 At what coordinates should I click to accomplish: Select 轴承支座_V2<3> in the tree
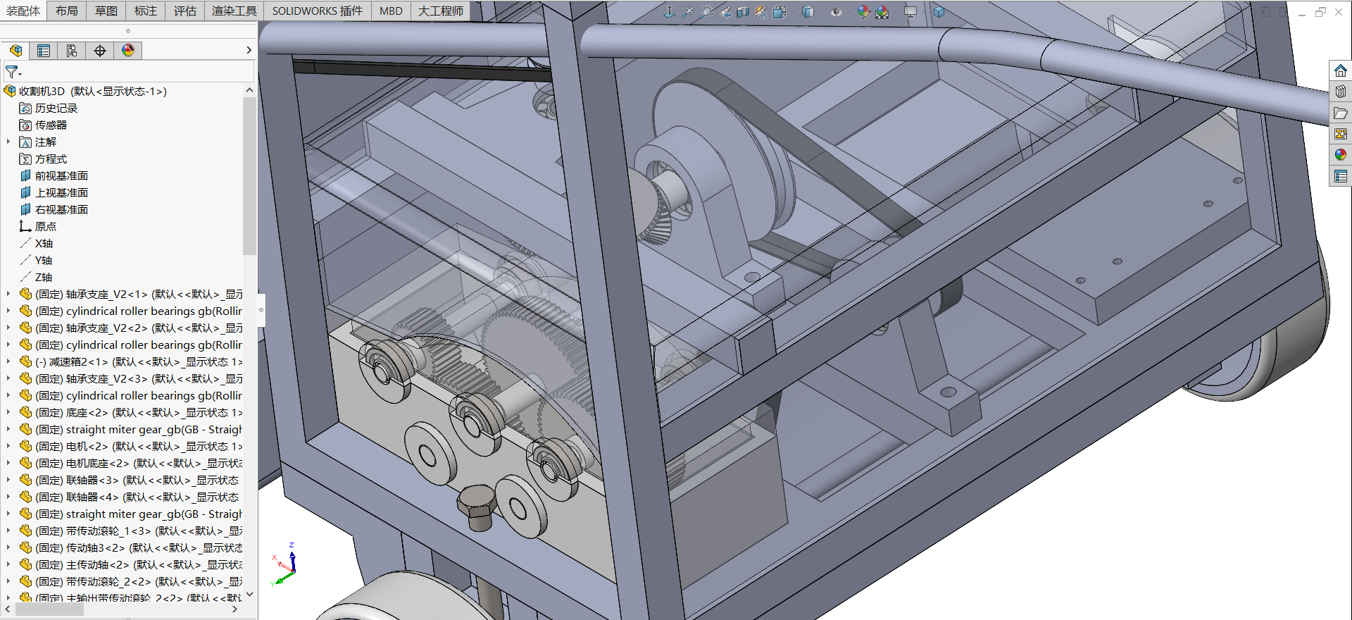click(131, 378)
